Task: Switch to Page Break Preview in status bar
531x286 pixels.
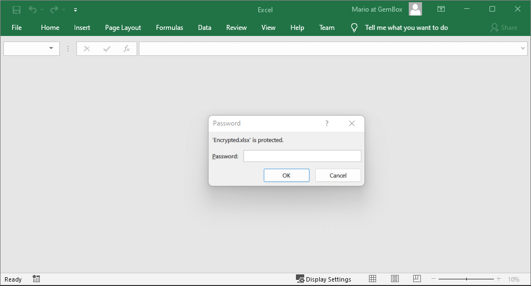Action: point(417,279)
